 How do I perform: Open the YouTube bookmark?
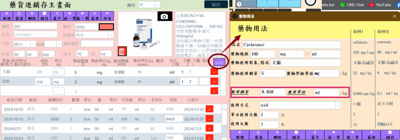click(380, 5)
